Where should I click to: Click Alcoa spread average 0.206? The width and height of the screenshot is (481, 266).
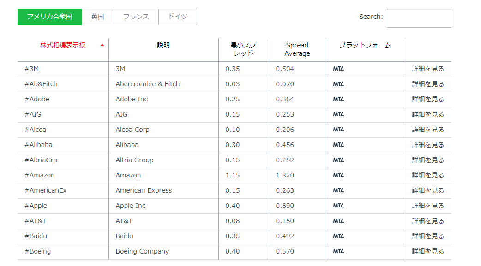tap(285, 130)
